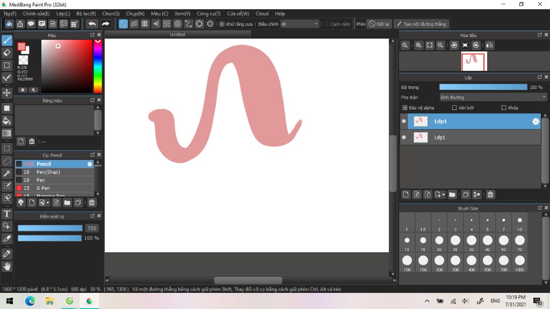Select the Magic Wand tool

6,173
